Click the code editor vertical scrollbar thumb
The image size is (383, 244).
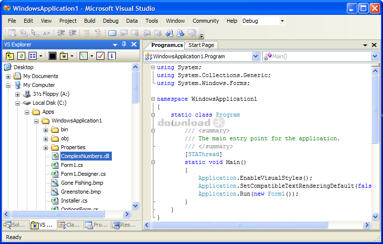(x=375, y=109)
